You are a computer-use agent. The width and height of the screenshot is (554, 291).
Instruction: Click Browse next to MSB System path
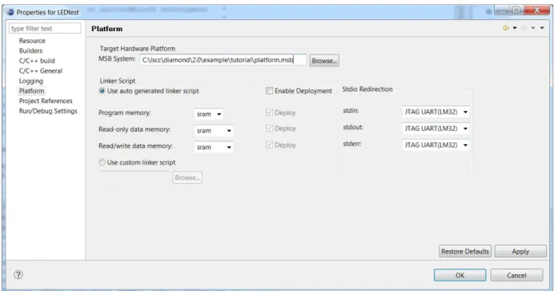pos(324,61)
